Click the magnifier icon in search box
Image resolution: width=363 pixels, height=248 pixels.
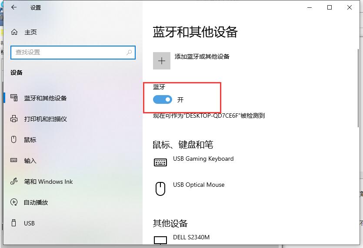[x=129, y=53]
